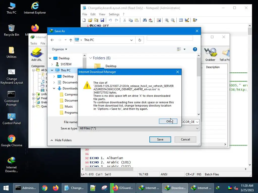Expand the address bar path dropdown

132,40
